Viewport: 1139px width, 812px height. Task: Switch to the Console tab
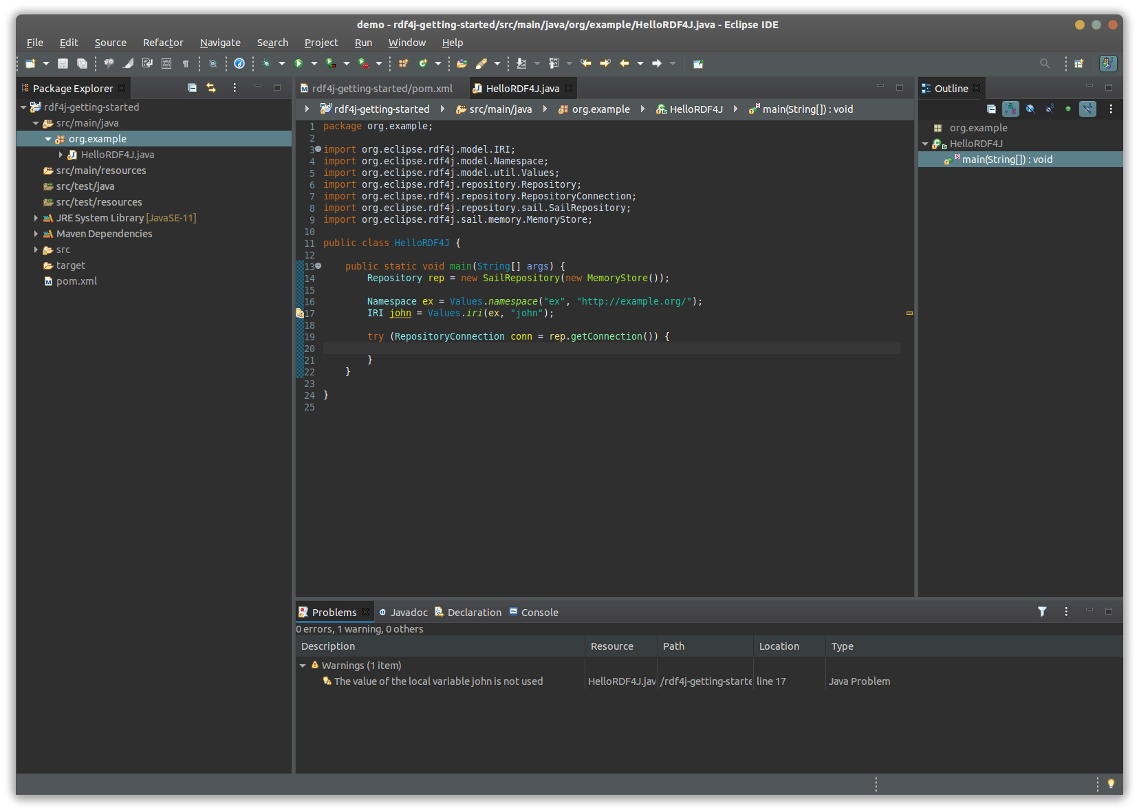(534, 613)
